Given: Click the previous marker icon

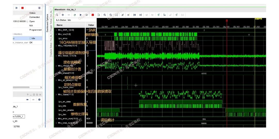Looking at the screenshot, I should [x=164, y=15].
